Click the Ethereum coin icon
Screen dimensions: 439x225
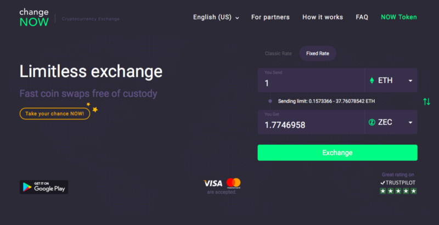click(x=371, y=81)
